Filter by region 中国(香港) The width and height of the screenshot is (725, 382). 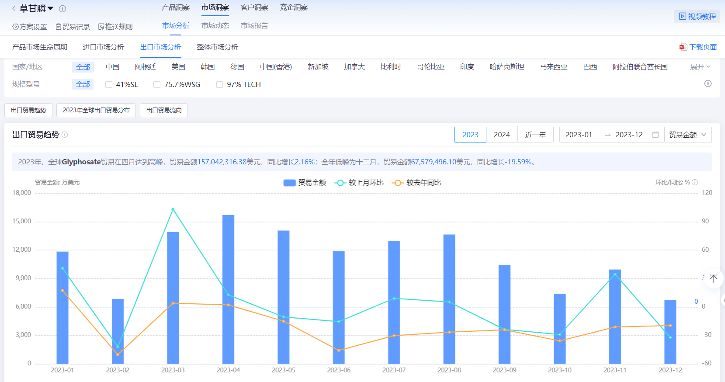(x=276, y=67)
